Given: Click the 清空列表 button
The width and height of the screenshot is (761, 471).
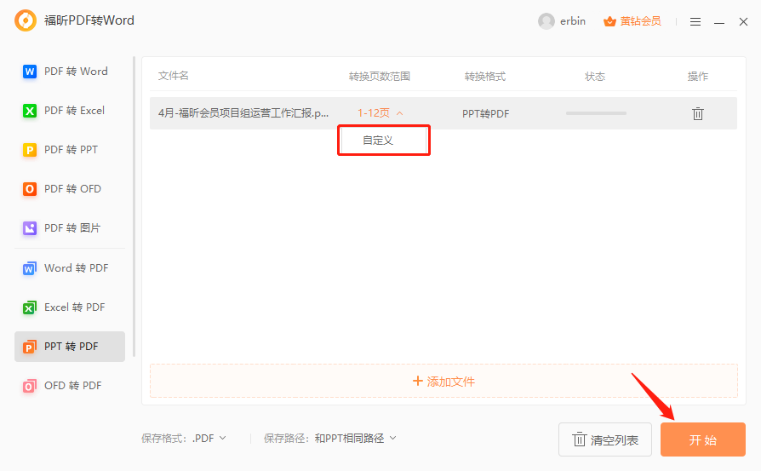Looking at the screenshot, I should (x=604, y=440).
